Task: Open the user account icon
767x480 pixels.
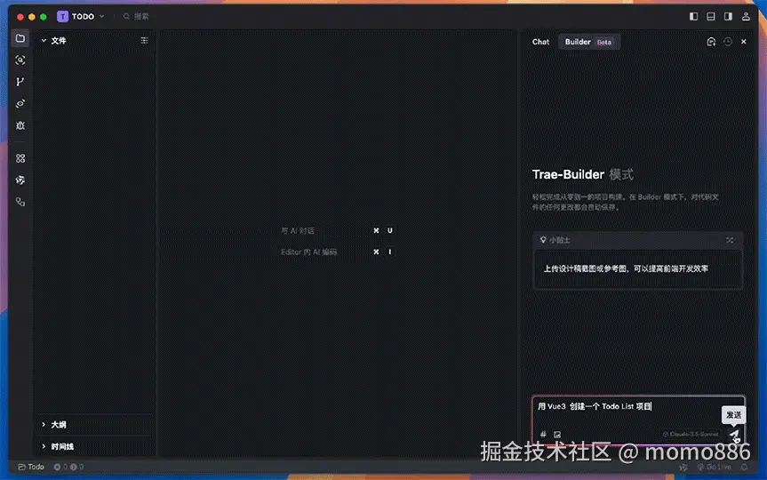Action: [x=746, y=16]
